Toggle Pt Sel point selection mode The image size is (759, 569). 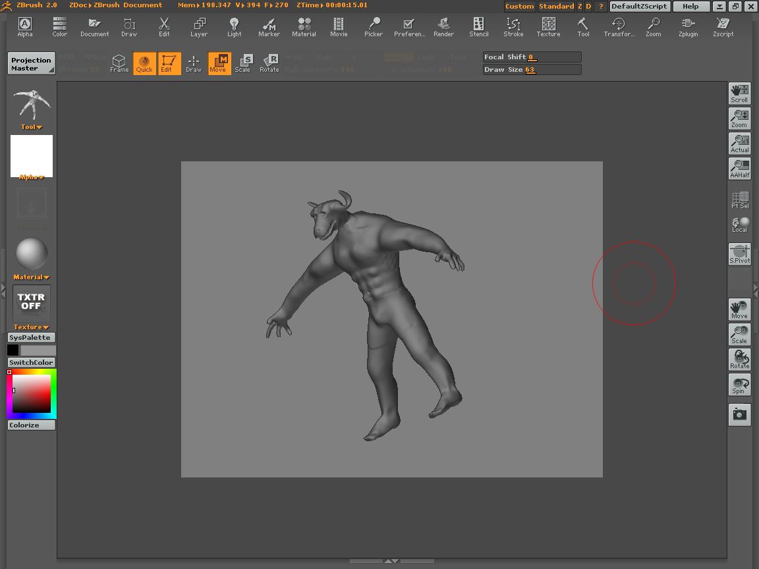coord(739,200)
